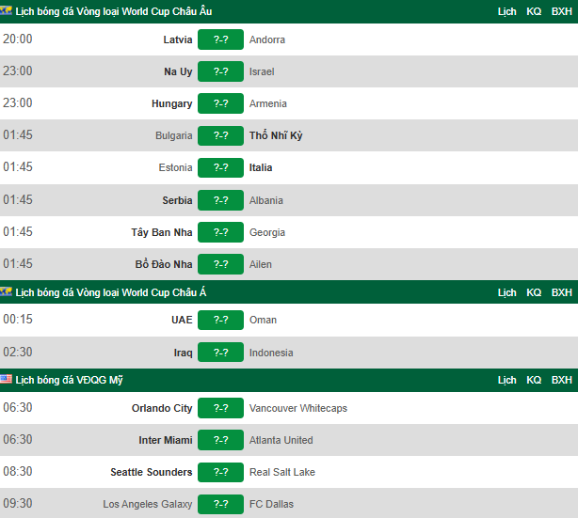Open Lịch bóng đá VĐQG Mỹ header link

[70, 380]
